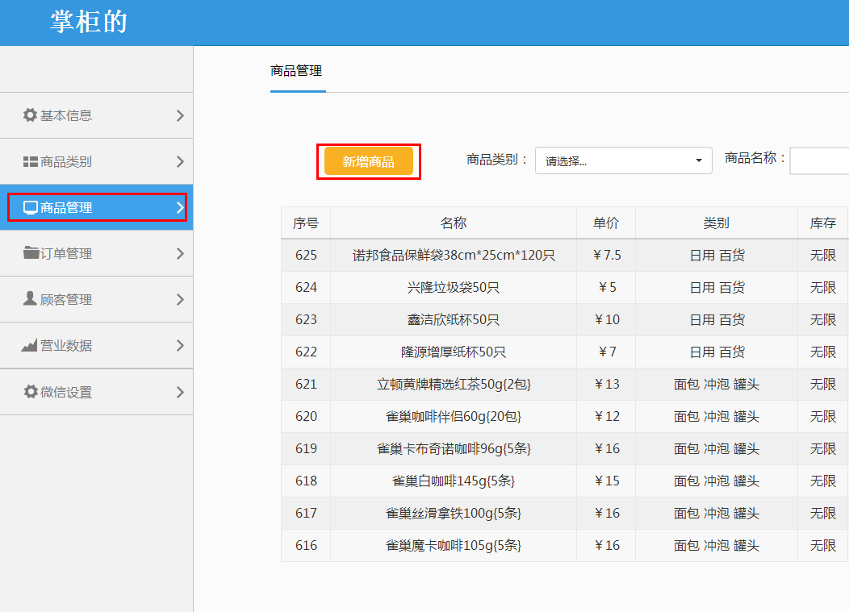Click the person icon beside 顾客管理
Viewport: 849px width, 612px height.
coord(31,299)
